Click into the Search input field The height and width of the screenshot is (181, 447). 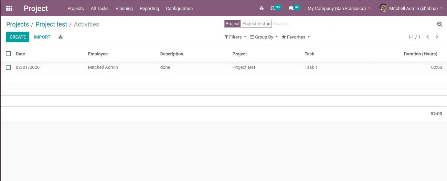[x=354, y=24]
